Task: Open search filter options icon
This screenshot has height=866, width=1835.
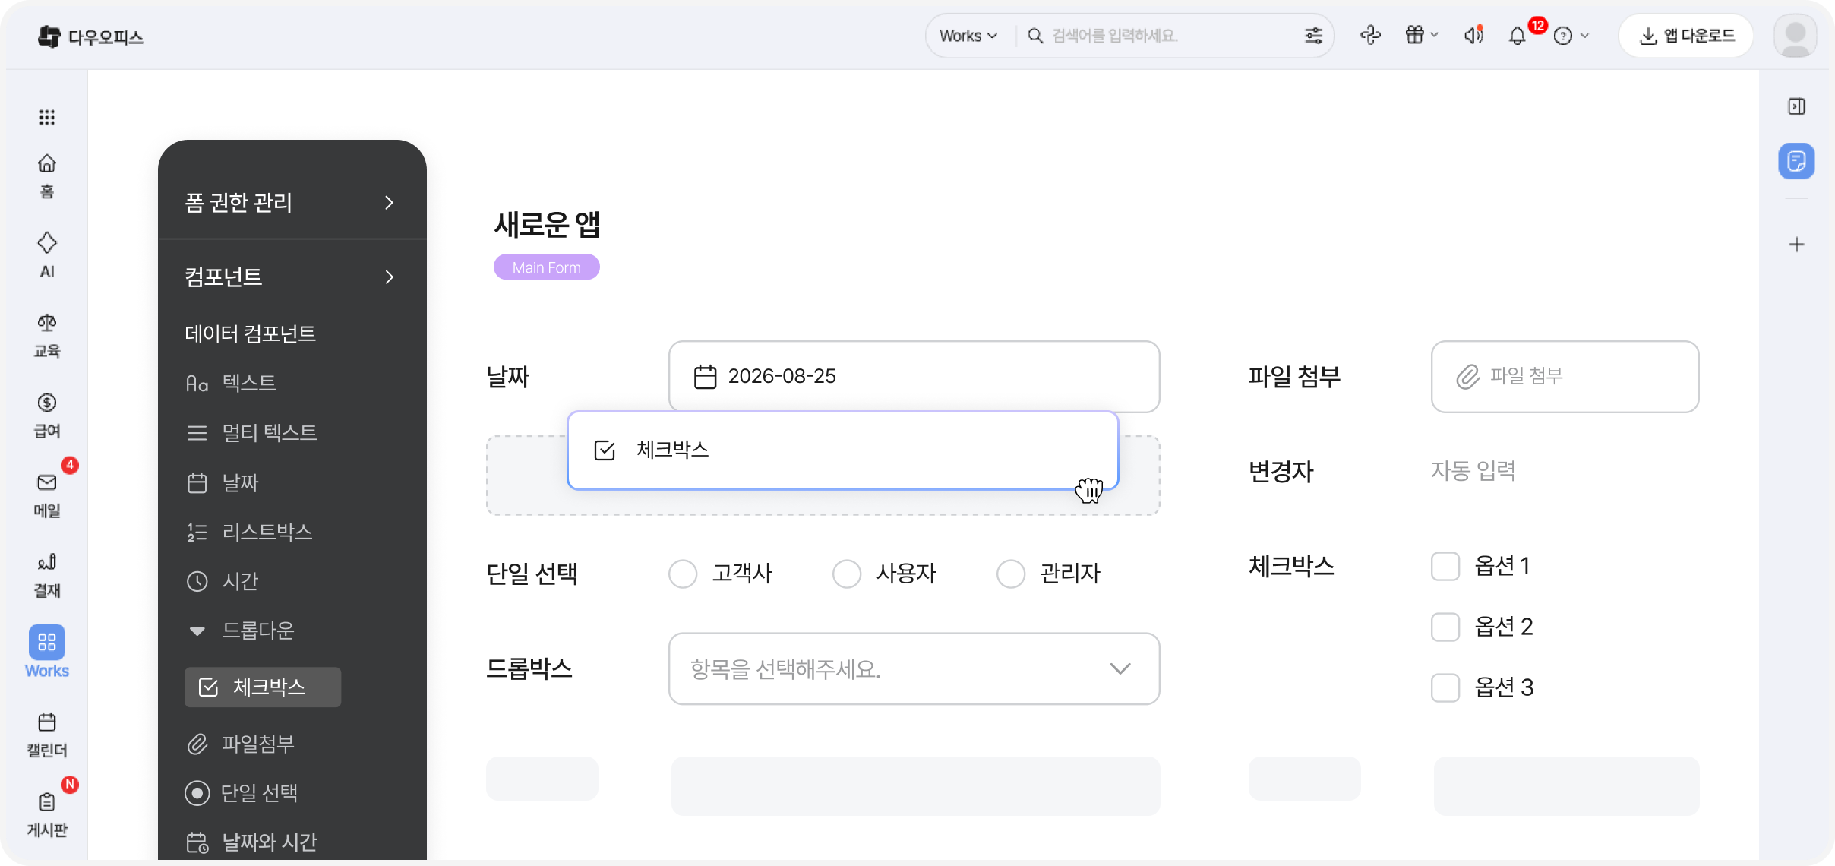Action: click(1313, 36)
